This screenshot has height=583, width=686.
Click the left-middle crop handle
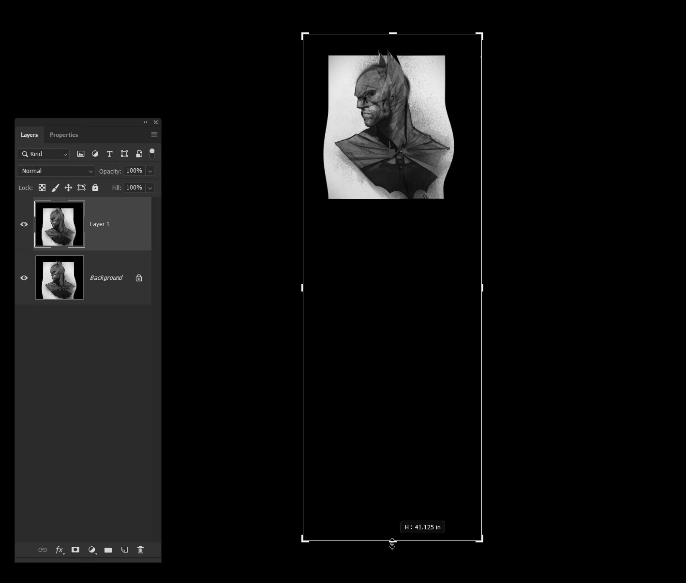click(302, 288)
